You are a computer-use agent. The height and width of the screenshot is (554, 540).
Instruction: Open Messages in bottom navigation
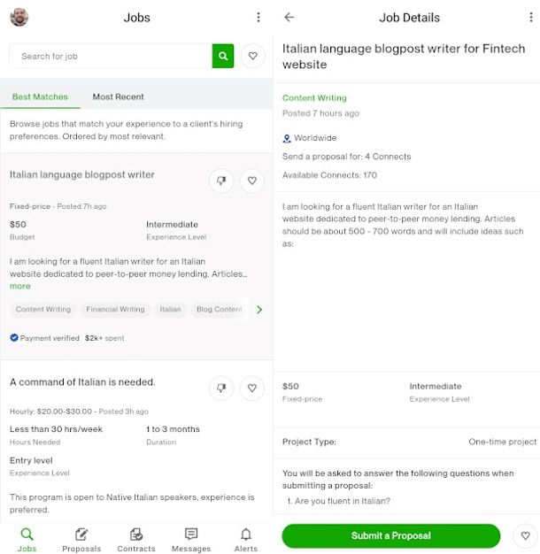point(191,539)
